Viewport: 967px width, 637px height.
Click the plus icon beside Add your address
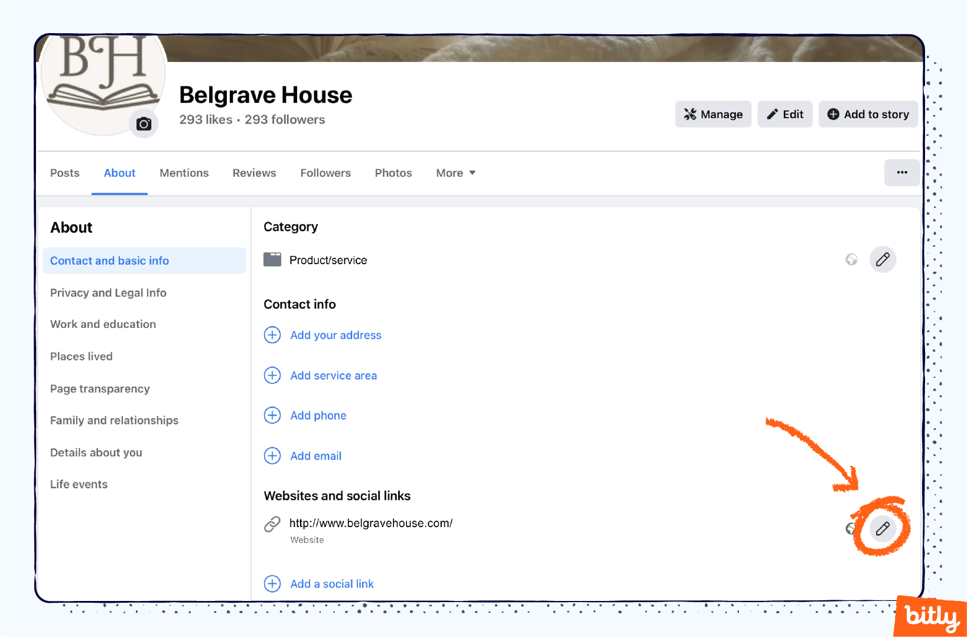[x=272, y=335]
